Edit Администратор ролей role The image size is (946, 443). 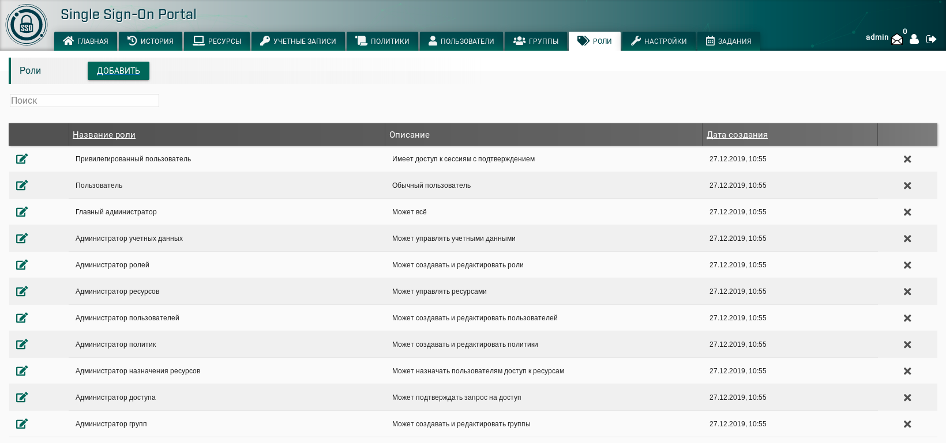coord(22,265)
